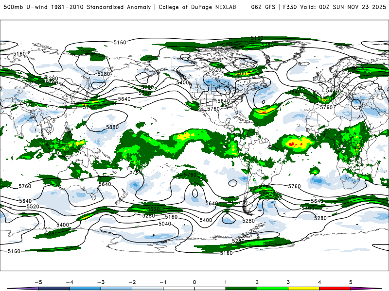Click the '500mb U-wind' title text
Viewport: 389px width, 291px height.
coord(25,7)
